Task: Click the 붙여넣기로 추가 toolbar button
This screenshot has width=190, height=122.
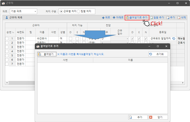Action: coord(137,17)
